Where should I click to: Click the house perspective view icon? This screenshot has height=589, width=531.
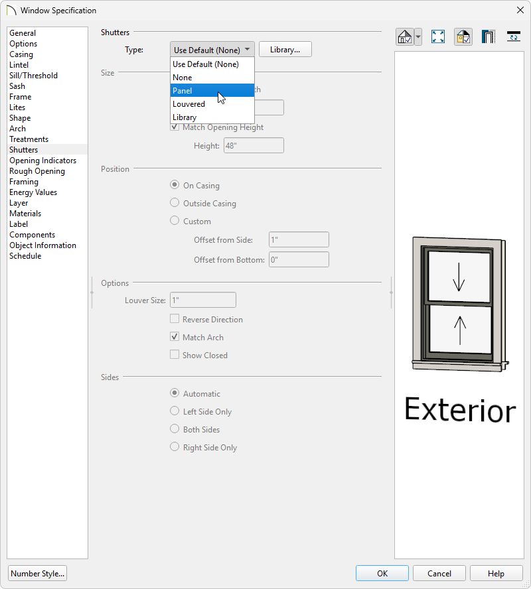(x=405, y=37)
